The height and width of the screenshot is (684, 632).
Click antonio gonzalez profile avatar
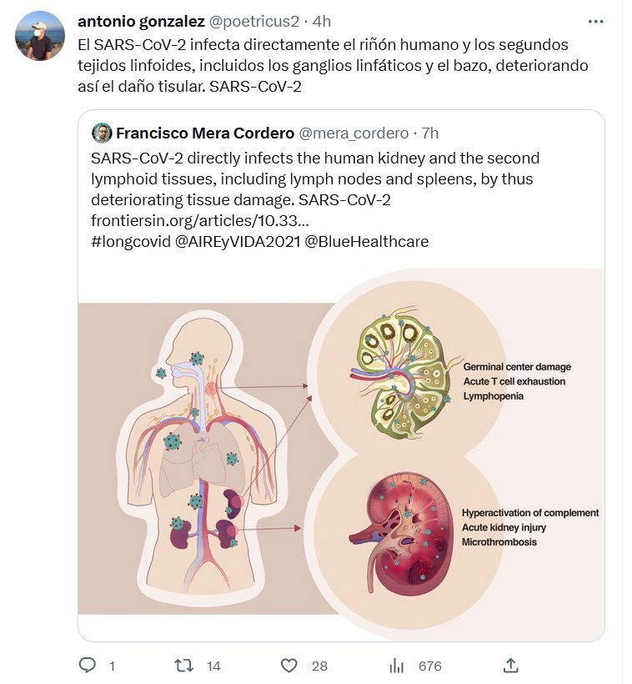40,36
